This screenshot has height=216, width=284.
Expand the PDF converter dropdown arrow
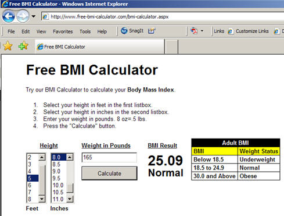[202, 31]
